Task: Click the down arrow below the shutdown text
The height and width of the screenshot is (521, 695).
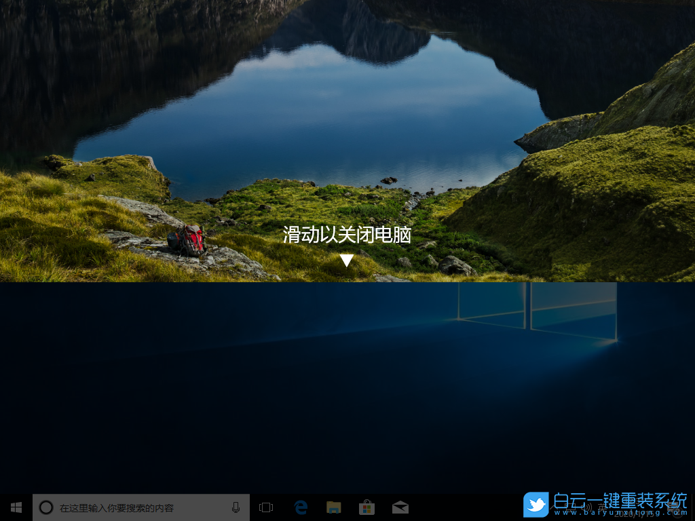Action: pos(347,259)
